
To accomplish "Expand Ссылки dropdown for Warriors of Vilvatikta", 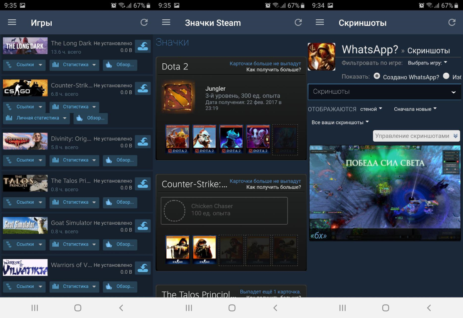I will coord(24,286).
